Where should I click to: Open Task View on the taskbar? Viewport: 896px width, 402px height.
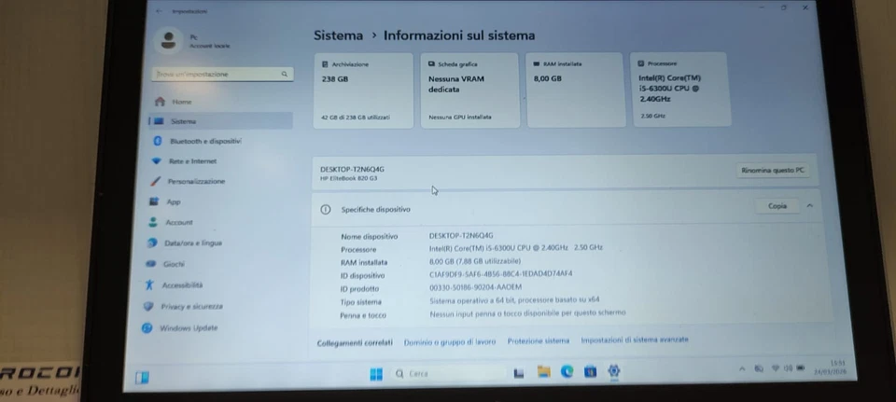coord(519,373)
